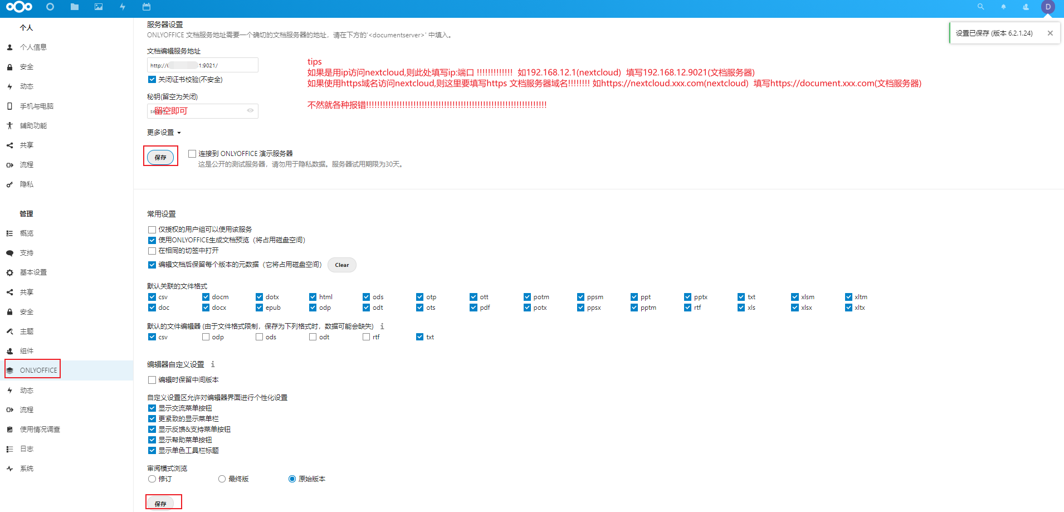Toggle docx associated format checkbox

206,308
